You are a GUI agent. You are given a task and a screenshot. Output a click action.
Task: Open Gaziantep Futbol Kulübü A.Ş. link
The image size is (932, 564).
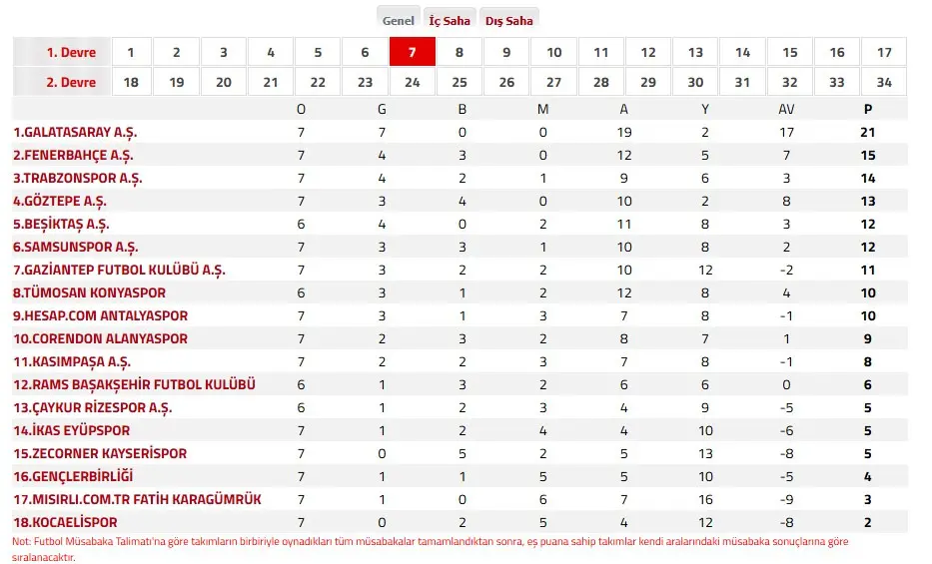[119, 271]
